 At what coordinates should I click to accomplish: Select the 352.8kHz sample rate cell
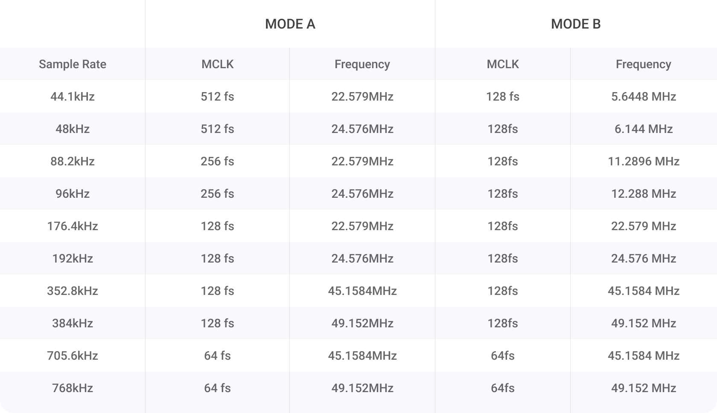[73, 291]
